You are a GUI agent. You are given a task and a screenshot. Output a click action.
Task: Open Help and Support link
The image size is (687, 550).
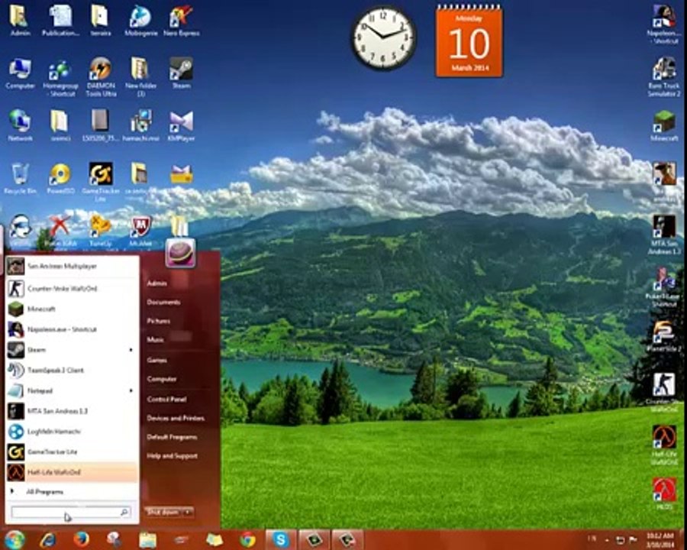(x=172, y=456)
